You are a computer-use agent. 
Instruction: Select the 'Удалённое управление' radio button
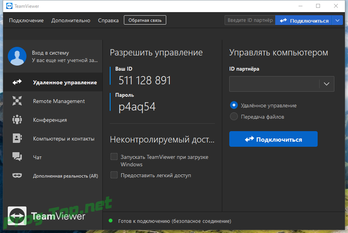click(234, 105)
